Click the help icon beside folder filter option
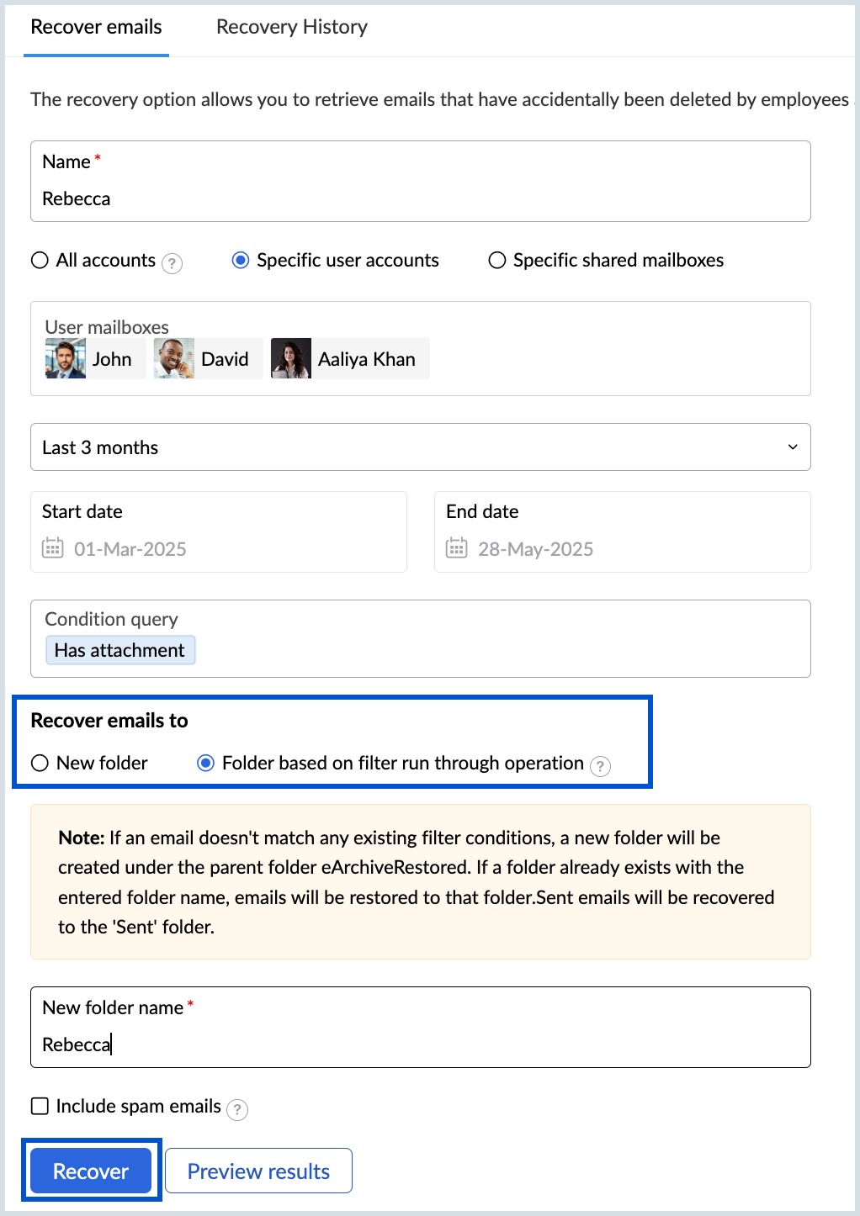860x1216 pixels. click(601, 766)
